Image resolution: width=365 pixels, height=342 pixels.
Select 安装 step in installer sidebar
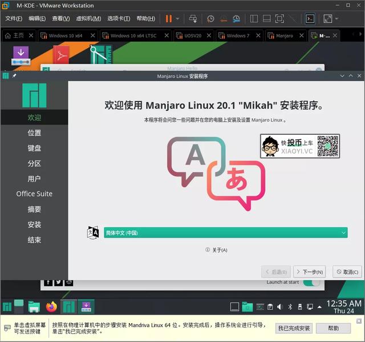pyautogui.click(x=34, y=224)
